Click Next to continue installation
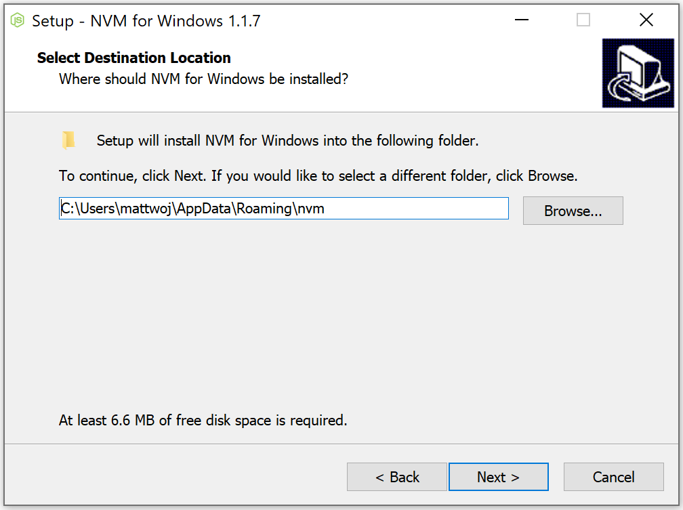Viewport: 683px width, 510px height. tap(499, 477)
